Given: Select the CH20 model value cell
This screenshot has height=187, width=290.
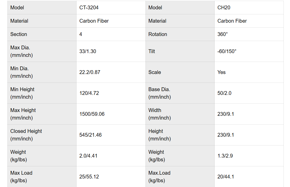Looking at the screenshot, I should point(224,8).
